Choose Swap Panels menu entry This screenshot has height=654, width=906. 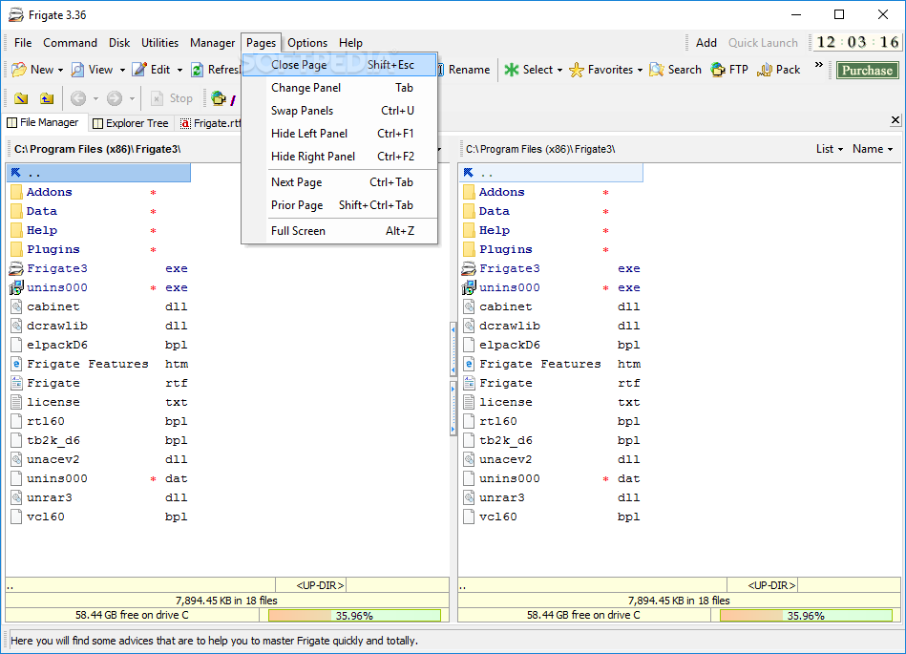point(339,111)
